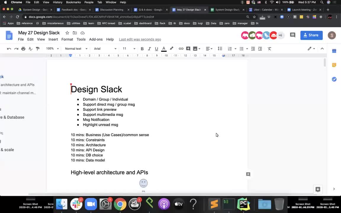Open the text alignment dropdown
The image size is (341, 213).
[x=209, y=49]
